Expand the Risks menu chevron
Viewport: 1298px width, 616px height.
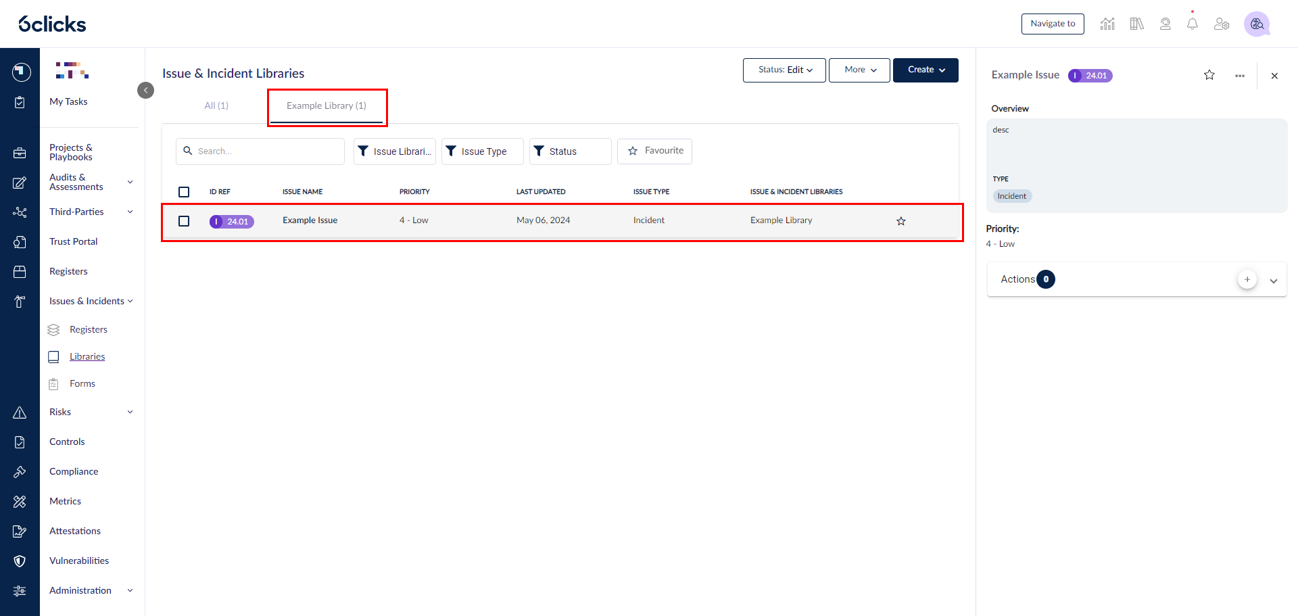click(130, 412)
